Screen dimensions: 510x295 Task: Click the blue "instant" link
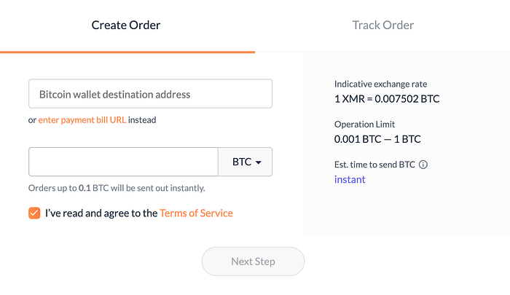click(x=350, y=179)
